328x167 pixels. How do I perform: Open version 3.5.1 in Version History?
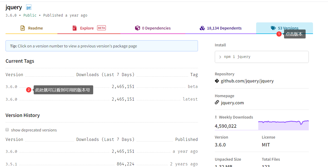point(11,164)
